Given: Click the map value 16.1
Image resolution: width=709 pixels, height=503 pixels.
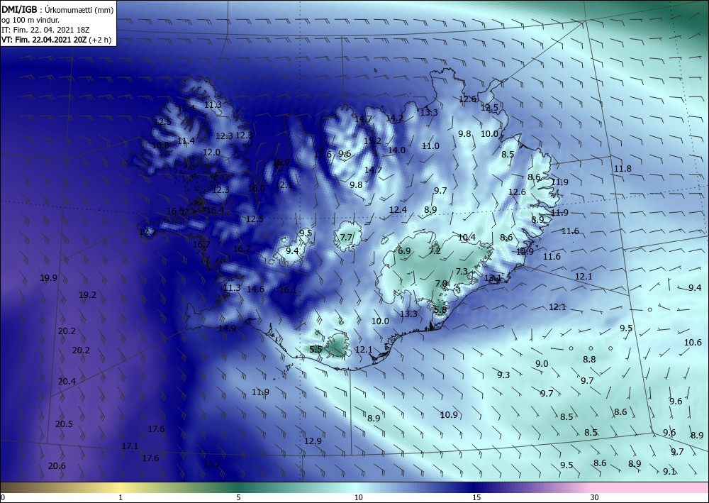Looking at the screenshot, I should [x=288, y=289].
